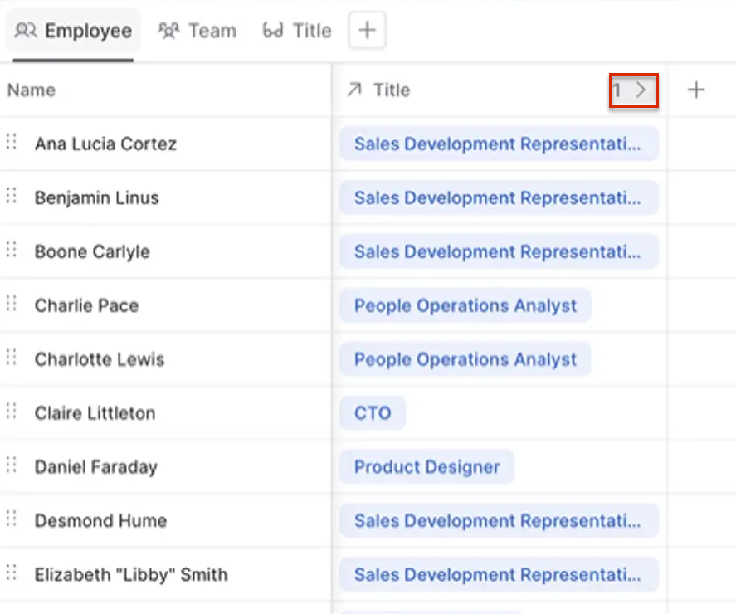Select the name Claire Littleton
The image size is (736, 614).
[x=95, y=413]
